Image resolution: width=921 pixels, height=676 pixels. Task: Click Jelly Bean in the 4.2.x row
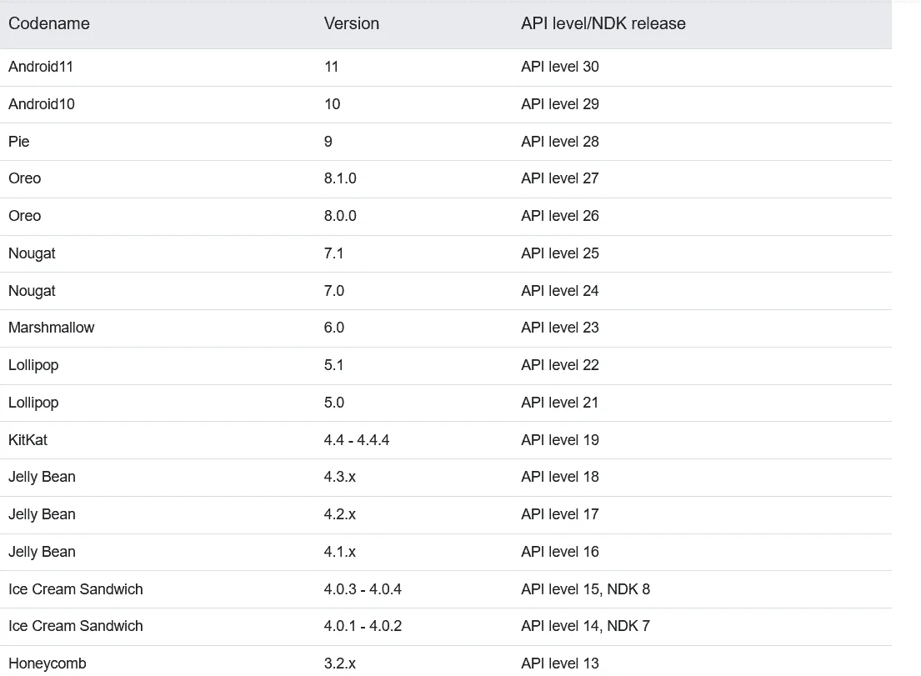[x=42, y=514]
